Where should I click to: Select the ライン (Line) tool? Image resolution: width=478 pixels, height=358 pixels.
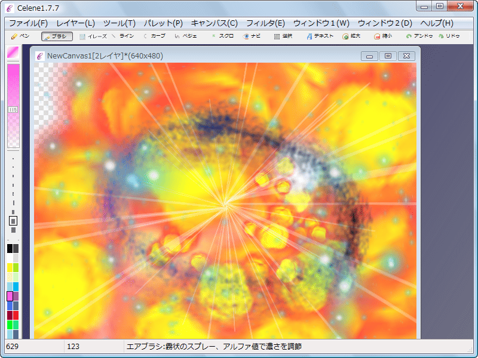point(122,36)
